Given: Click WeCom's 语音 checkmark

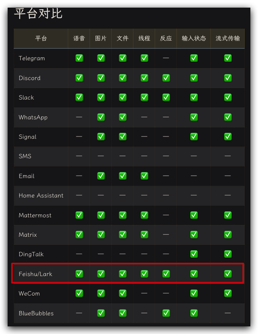Looking at the screenshot, I should (x=79, y=293).
